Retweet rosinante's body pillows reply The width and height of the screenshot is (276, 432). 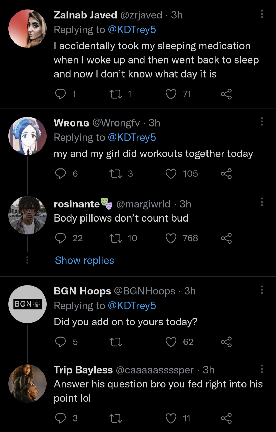116,238
